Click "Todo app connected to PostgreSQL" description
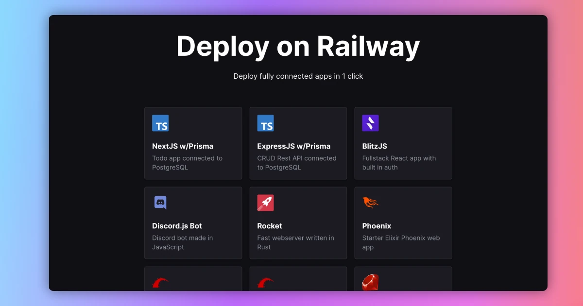This screenshot has height=306, width=583. (188, 163)
